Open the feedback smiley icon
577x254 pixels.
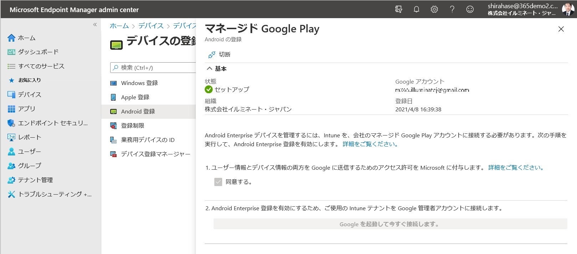[x=470, y=9]
